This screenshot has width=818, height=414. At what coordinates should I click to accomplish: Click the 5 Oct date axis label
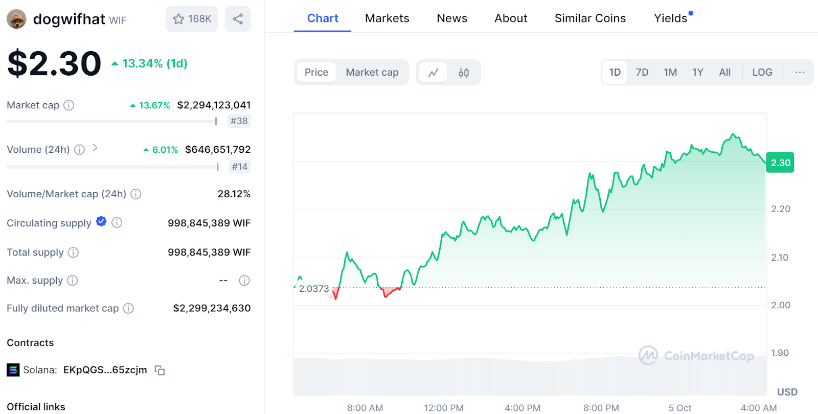(x=680, y=408)
